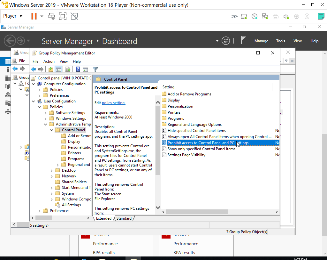Image resolution: width=327 pixels, height=260 pixels.
Task: Open the Manage menu in Server Manager
Action: coord(261,41)
